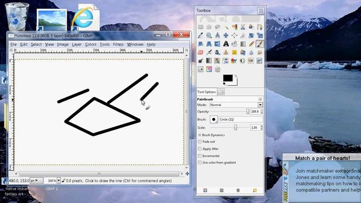This screenshot has width=361, height=203.
Task: Toggle the Fade out checkbox
Action: [x=200, y=142]
